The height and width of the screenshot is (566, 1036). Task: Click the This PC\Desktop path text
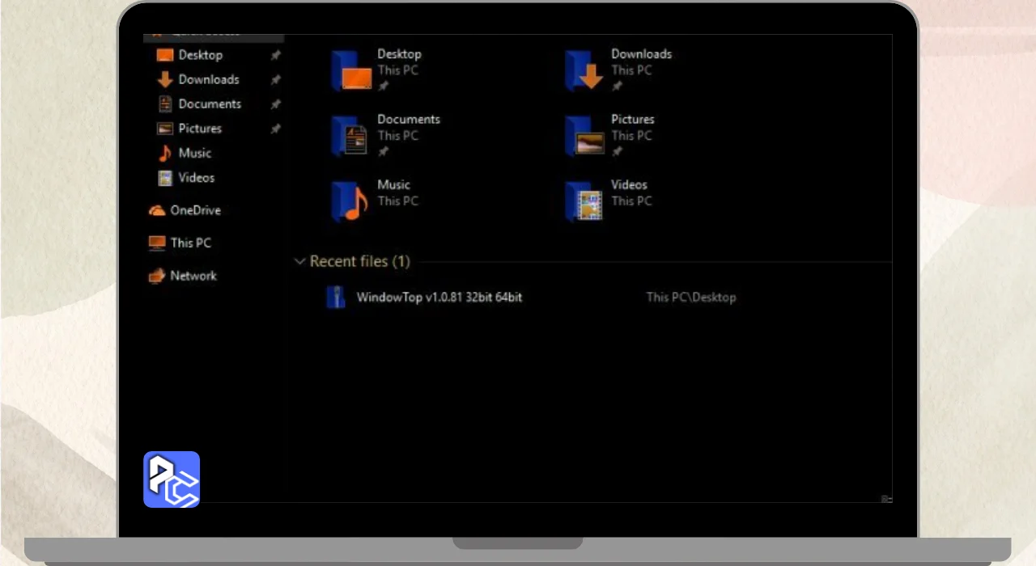point(691,298)
